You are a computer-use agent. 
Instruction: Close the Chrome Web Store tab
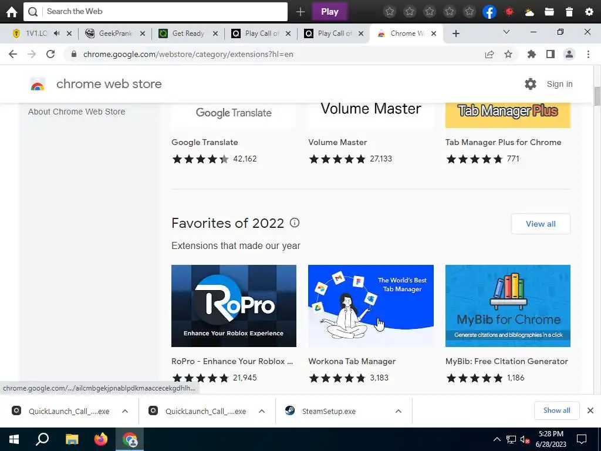click(x=434, y=33)
